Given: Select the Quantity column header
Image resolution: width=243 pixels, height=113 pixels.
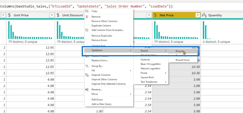Looking at the screenshot, I should pos(222,15).
